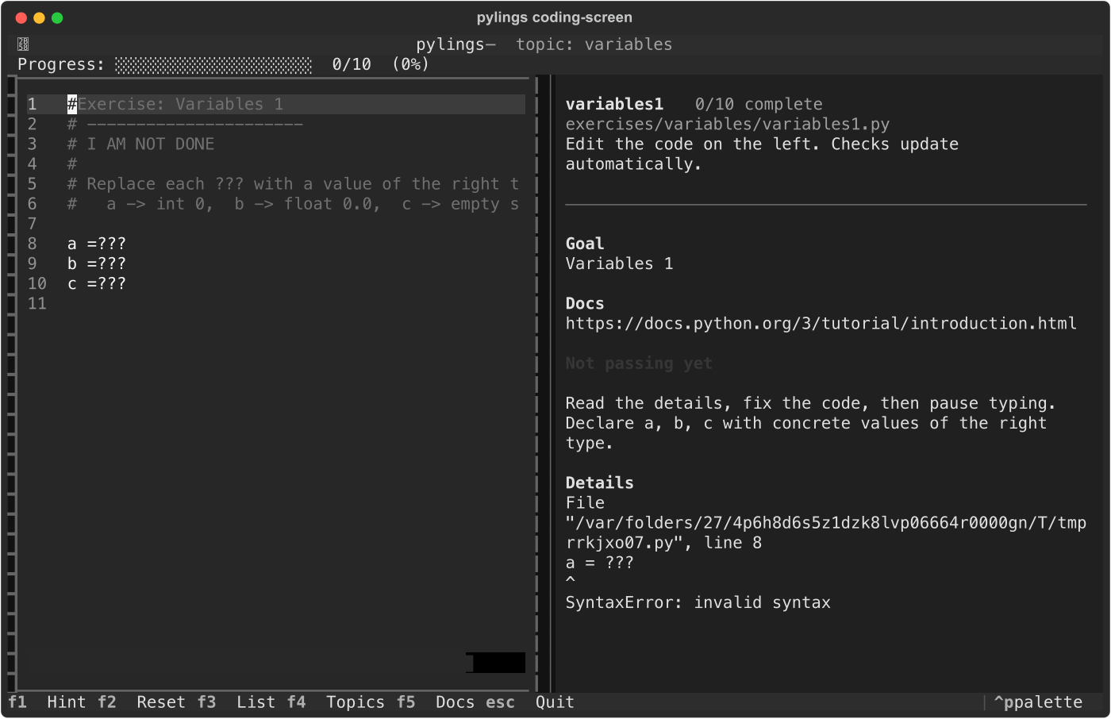Click the 'SyntaxError: invalid syntax' message
The image size is (1111, 719).
(x=698, y=603)
